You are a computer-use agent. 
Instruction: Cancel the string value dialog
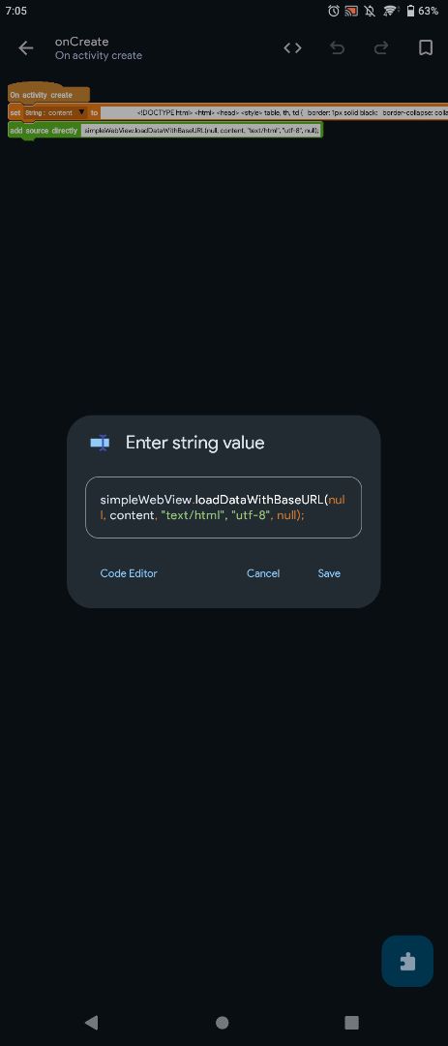[263, 573]
